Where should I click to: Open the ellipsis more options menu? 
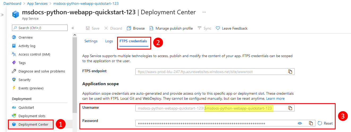pyautogui.click(x=204, y=12)
